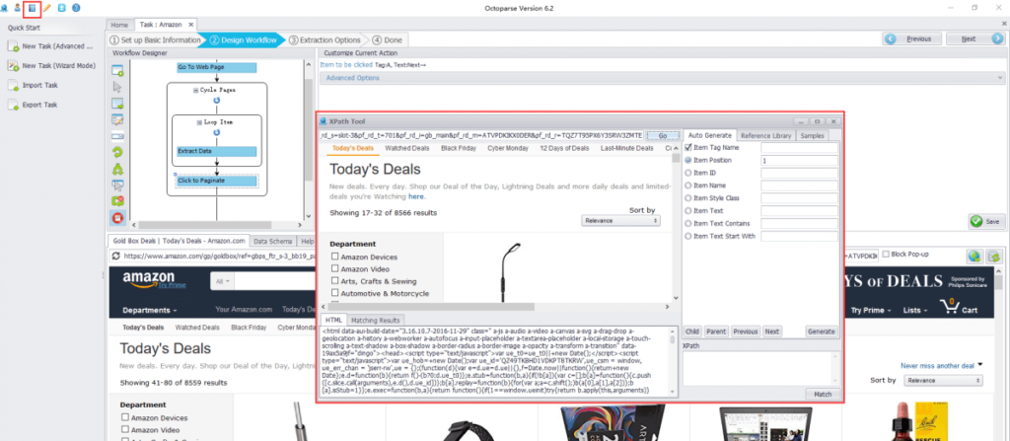Image resolution: width=1010 pixels, height=441 pixels.
Task: Switch to the Samples tab
Action: [x=811, y=135]
